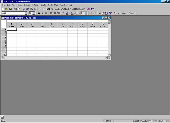Save the spreadsheet with the floppy icon

[10, 9]
